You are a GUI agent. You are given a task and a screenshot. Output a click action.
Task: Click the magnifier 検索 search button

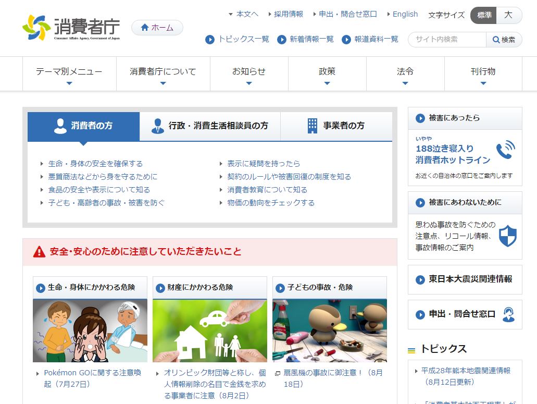pos(504,40)
